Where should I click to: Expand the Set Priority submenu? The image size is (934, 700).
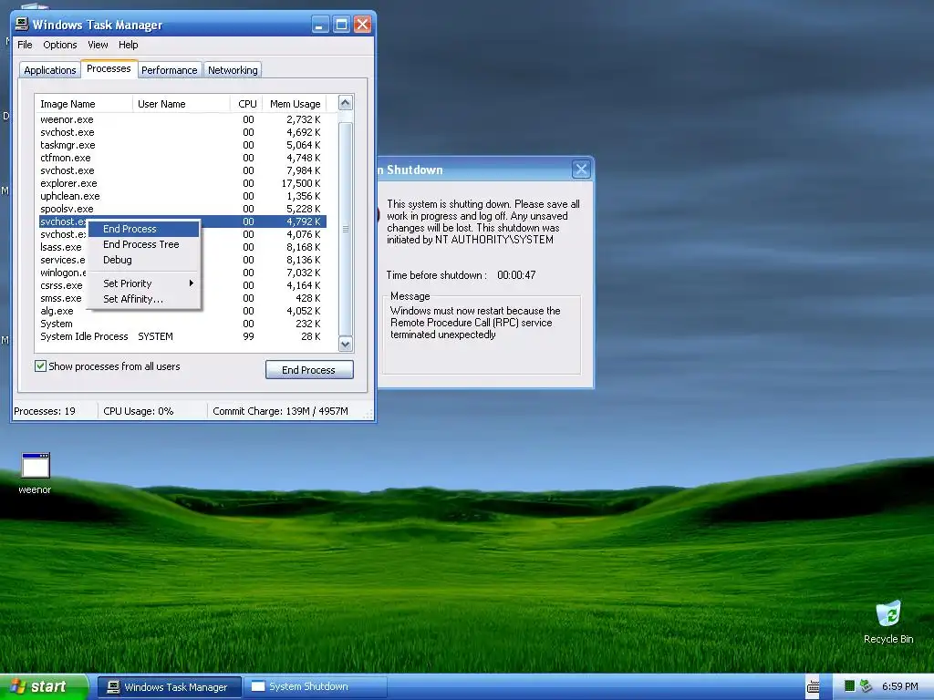(x=143, y=283)
